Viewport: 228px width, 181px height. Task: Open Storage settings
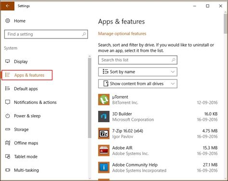tap(21, 129)
